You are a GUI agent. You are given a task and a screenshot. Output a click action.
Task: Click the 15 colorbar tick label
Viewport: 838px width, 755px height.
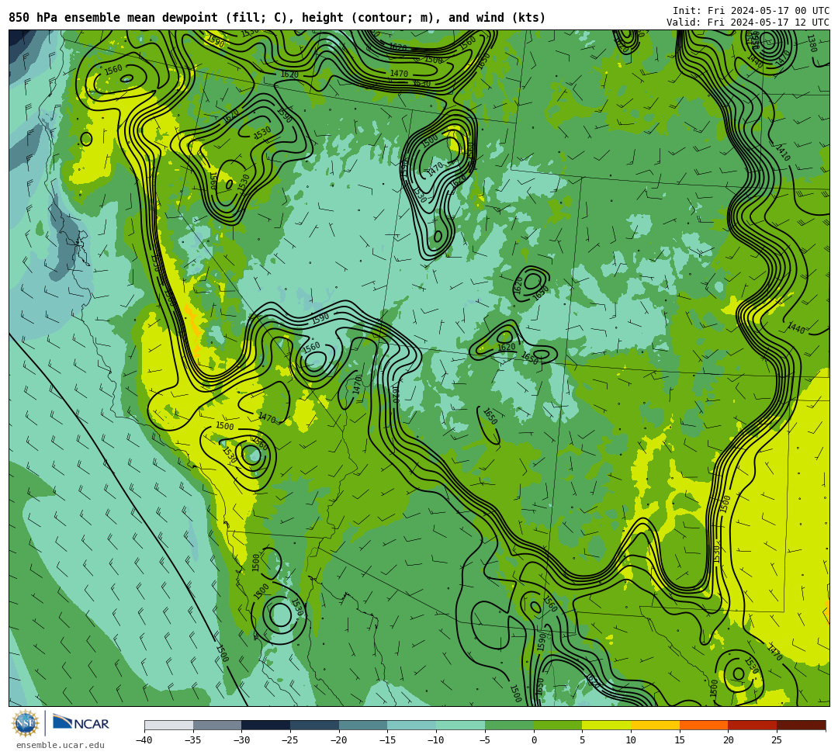point(680,740)
